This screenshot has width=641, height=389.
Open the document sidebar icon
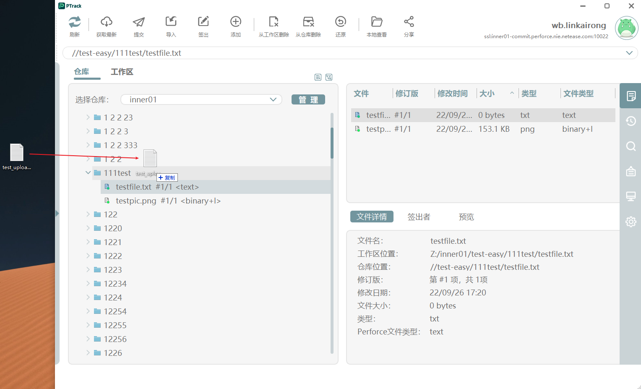(631, 96)
